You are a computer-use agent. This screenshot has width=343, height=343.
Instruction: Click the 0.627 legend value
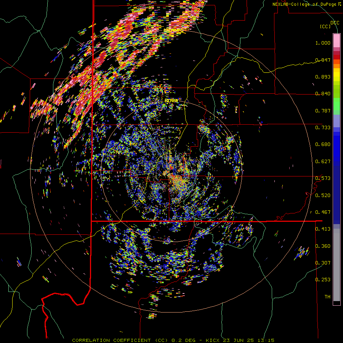pos(323,162)
